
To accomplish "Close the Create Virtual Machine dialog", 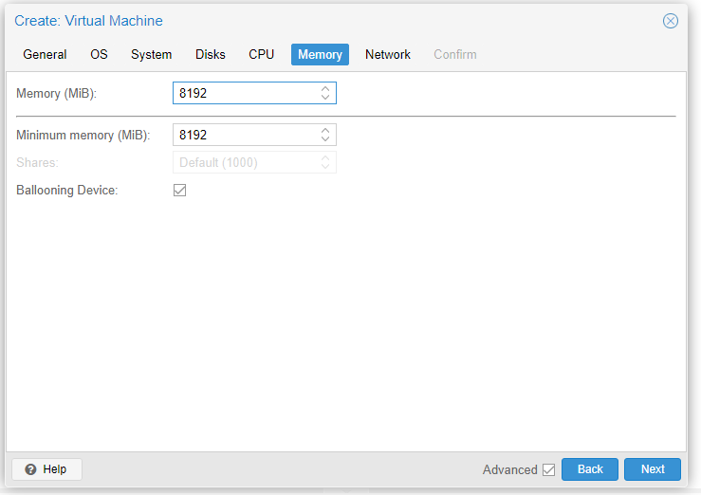I will point(670,21).
